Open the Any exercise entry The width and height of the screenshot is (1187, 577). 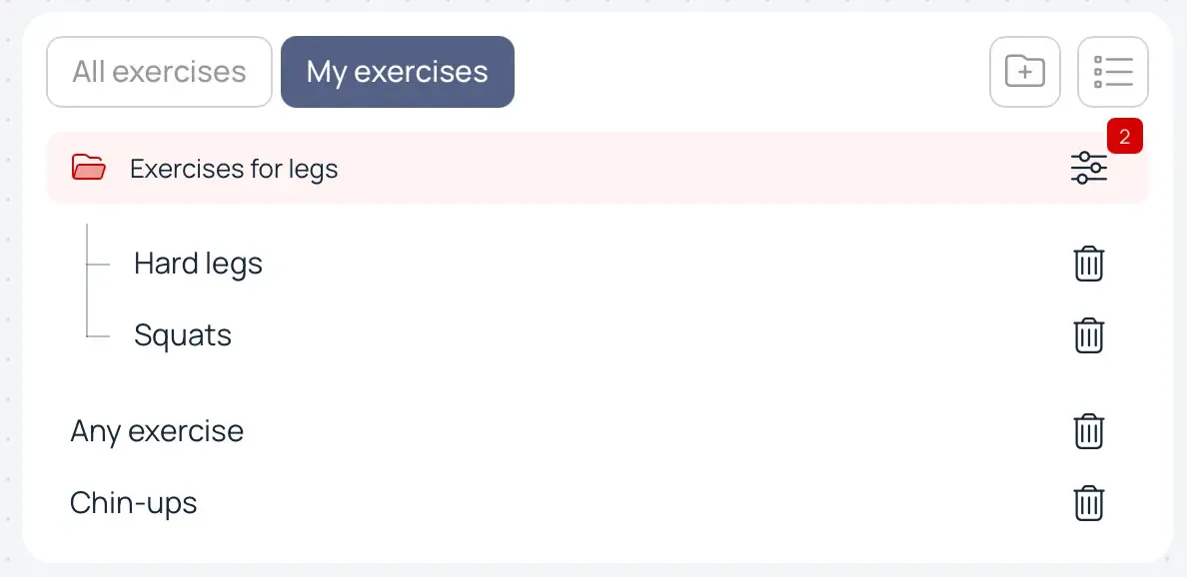click(x=157, y=431)
